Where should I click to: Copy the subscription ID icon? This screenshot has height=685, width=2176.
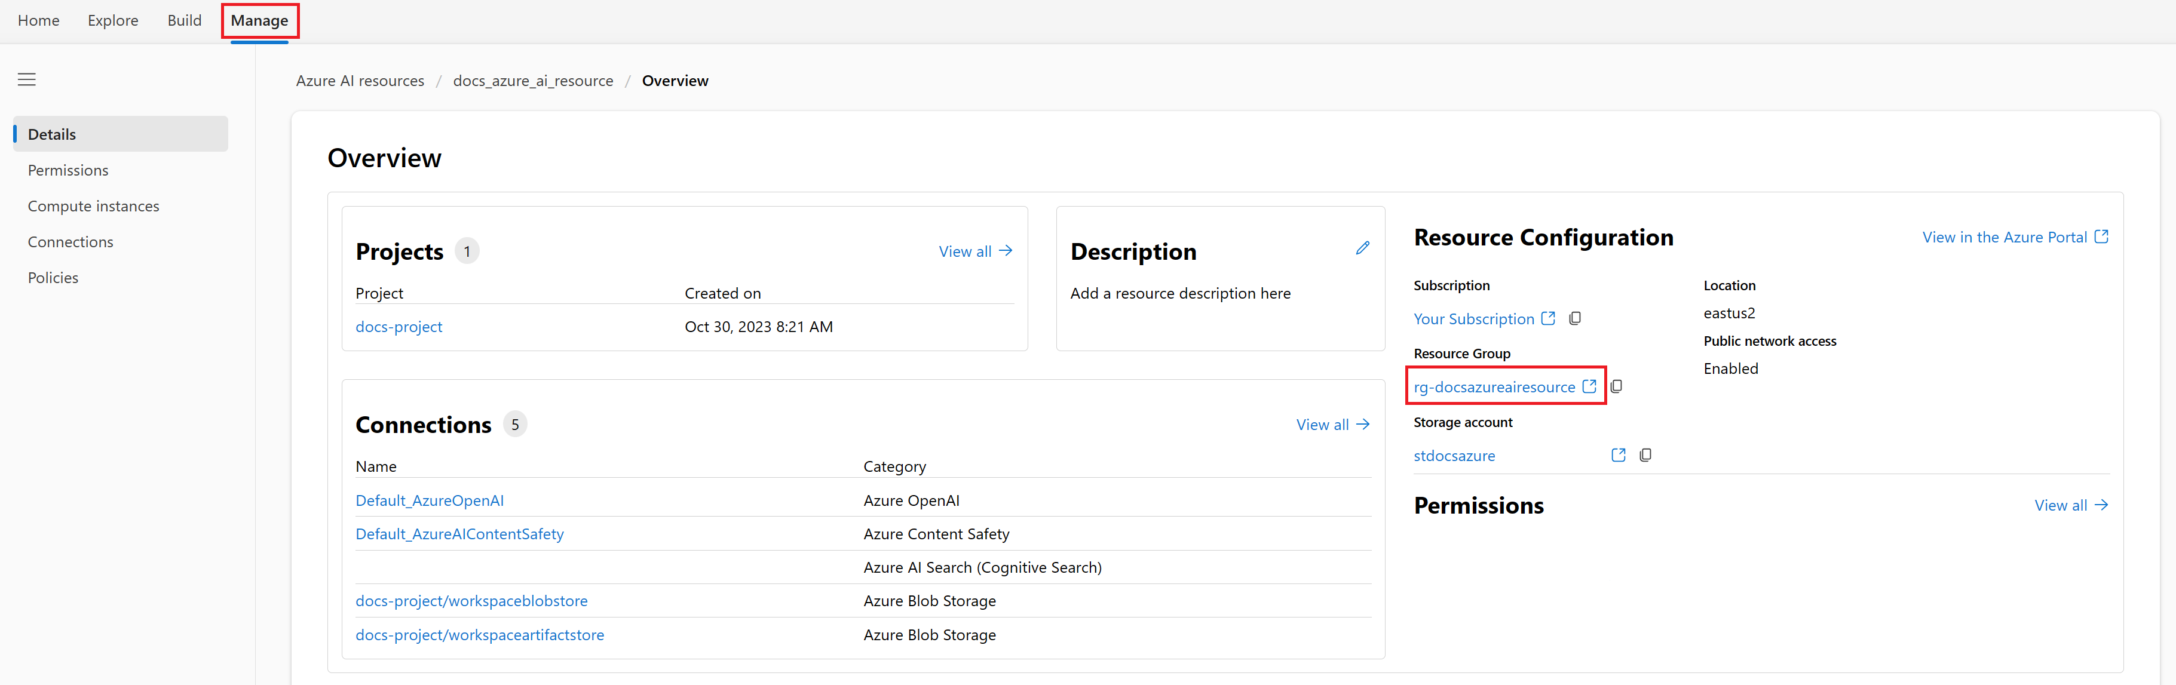pyautogui.click(x=1574, y=318)
